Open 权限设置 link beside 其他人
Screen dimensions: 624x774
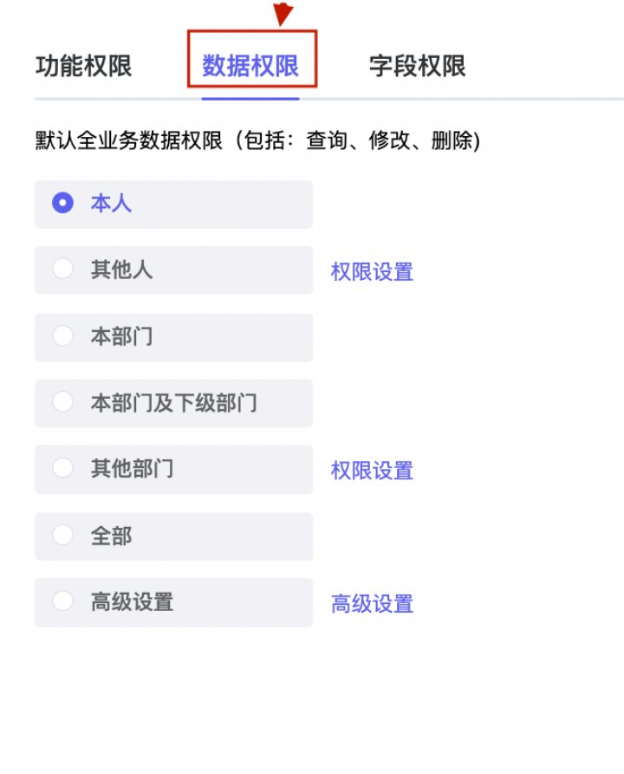pos(372,272)
